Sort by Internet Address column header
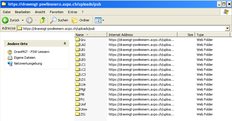The width and height of the screenshot is (232, 121). (142, 35)
